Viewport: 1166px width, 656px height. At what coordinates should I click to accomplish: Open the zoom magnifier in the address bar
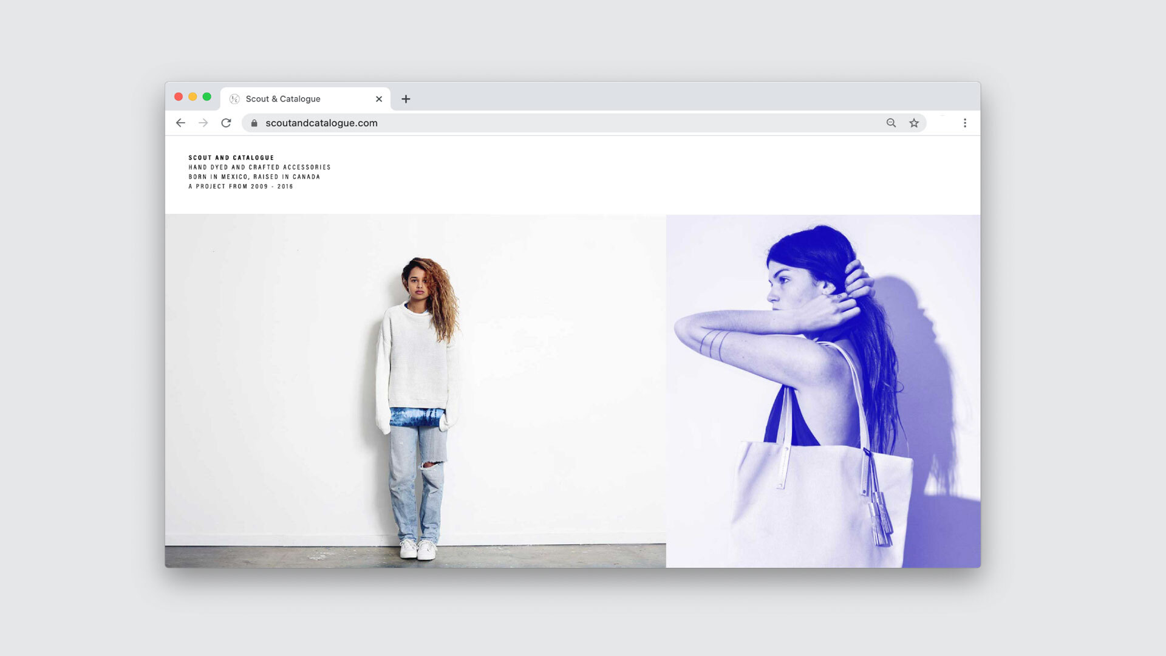891,123
